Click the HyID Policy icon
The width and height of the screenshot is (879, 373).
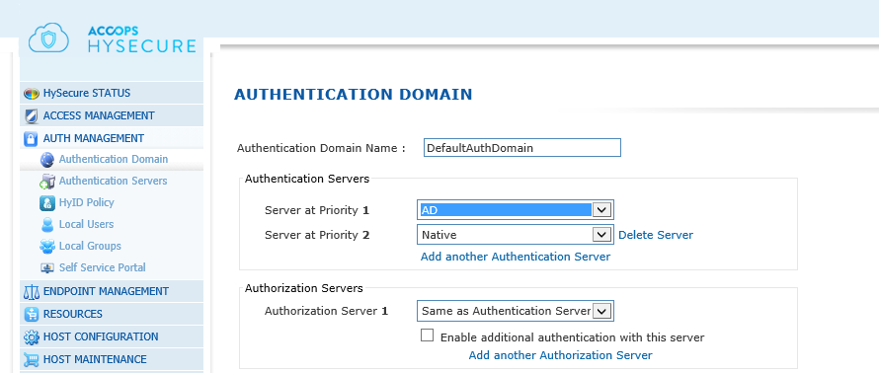[x=47, y=202]
